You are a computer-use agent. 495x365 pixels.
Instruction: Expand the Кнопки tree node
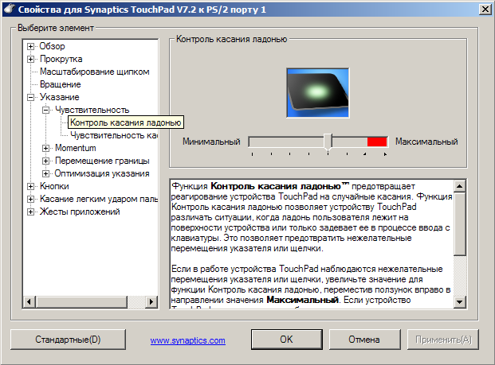pyautogui.click(x=30, y=186)
